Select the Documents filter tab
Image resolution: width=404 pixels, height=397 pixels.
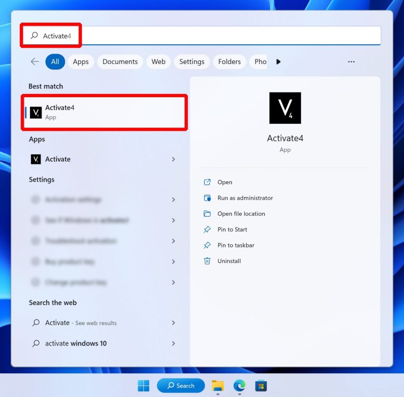pyautogui.click(x=120, y=61)
